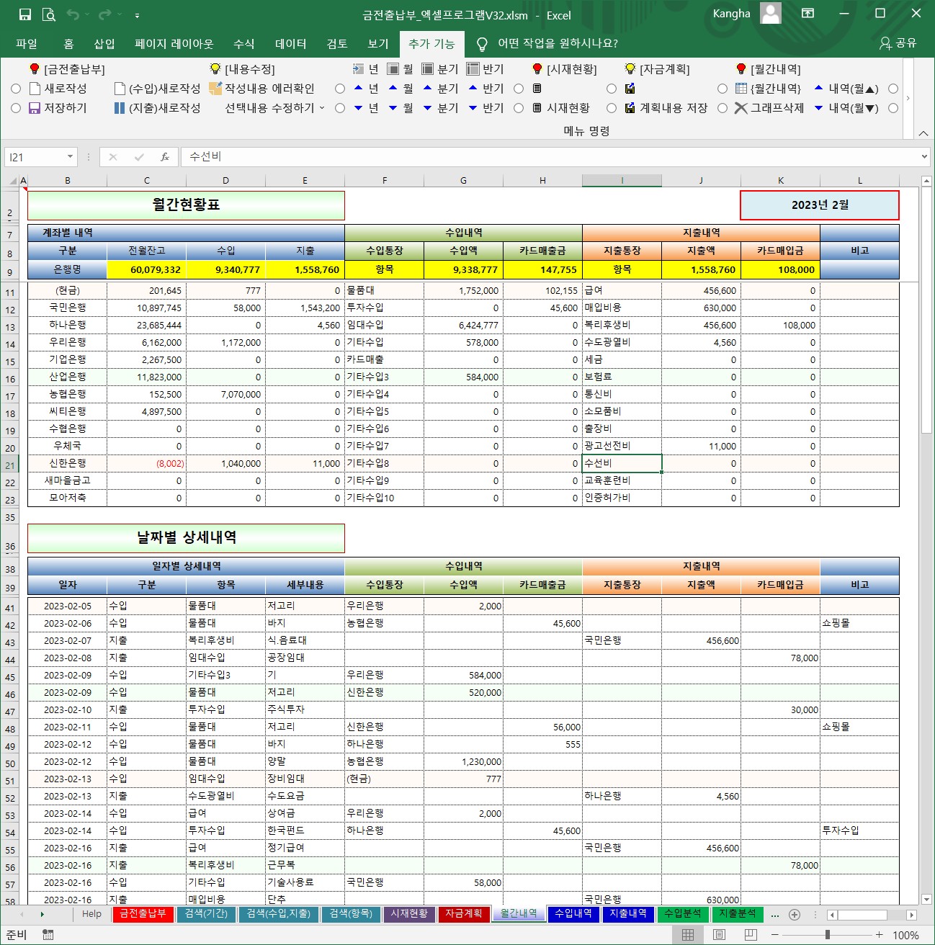The height and width of the screenshot is (945, 935).
Task: Select the radio button beside 시재현황 label
Action: point(519,108)
